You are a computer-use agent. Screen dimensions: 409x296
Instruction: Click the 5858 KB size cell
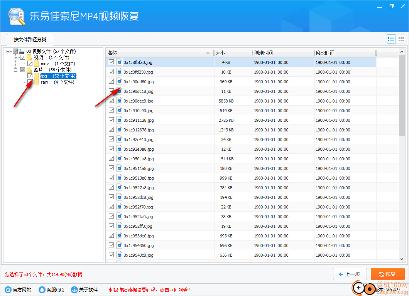coord(226,101)
